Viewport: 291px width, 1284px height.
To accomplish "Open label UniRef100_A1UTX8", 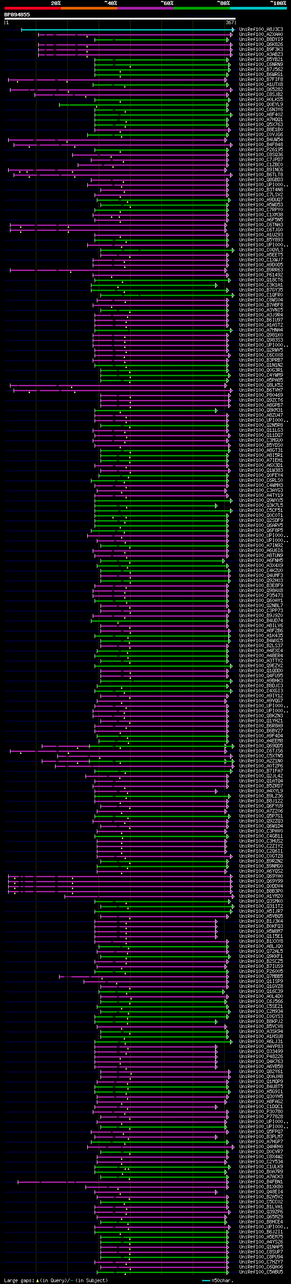I will coord(261,85).
